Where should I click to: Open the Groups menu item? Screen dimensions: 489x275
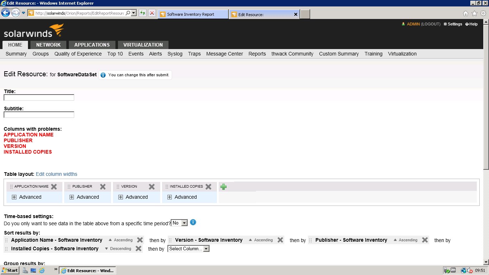coord(41,54)
